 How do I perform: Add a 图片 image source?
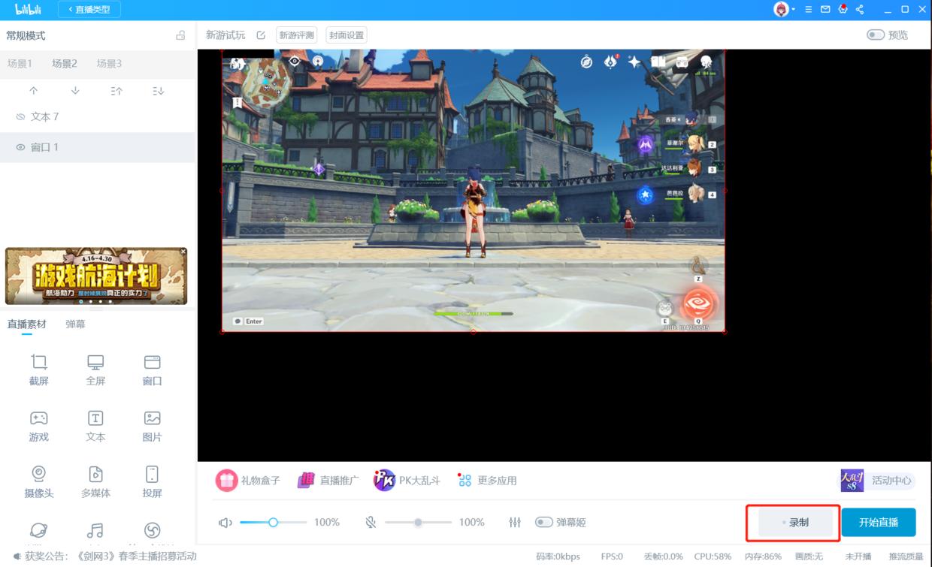[152, 427]
